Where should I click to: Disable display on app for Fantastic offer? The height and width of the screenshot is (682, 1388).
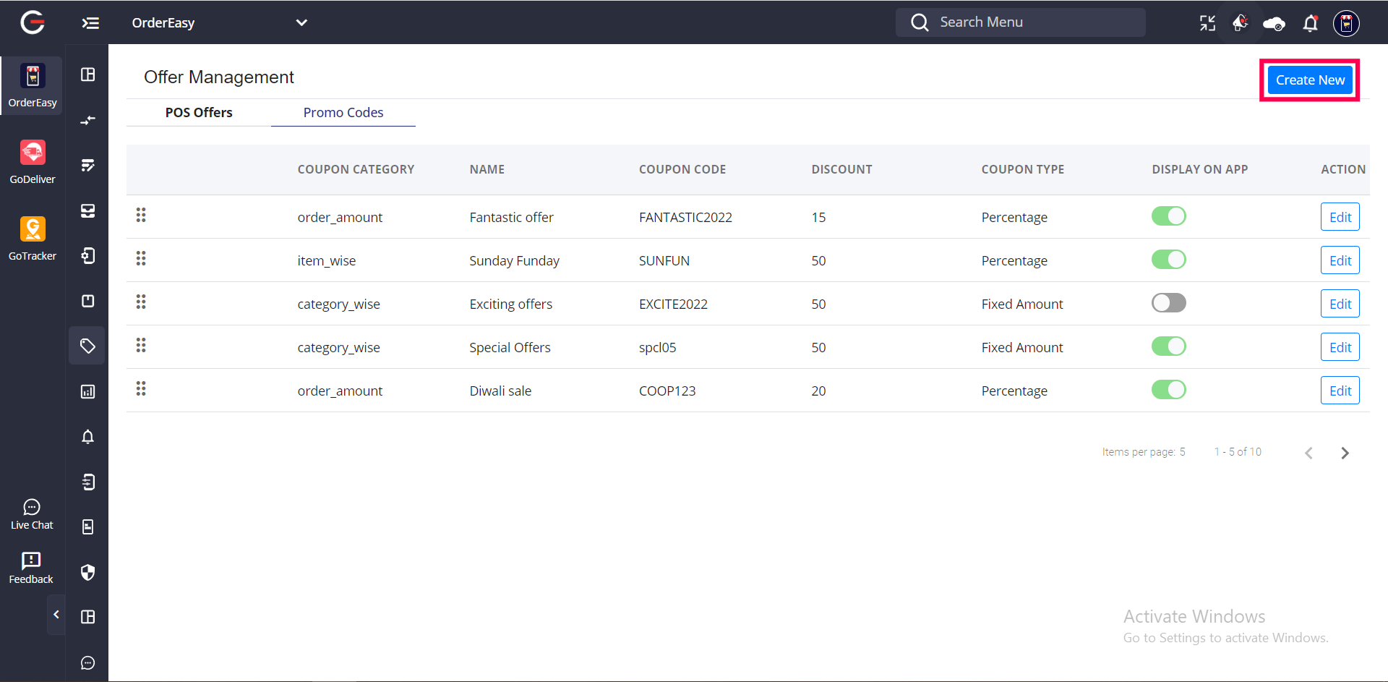pyautogui.click(x=1168, y=216)
